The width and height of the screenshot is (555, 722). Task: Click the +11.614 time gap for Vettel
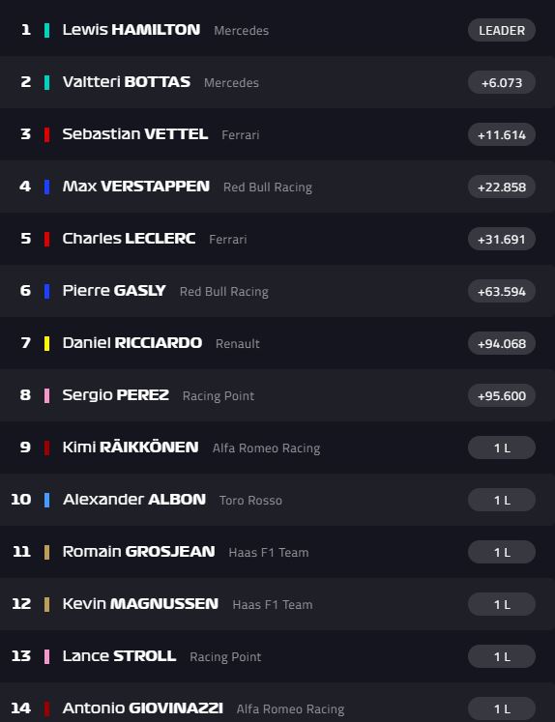(x=502, y=134)
